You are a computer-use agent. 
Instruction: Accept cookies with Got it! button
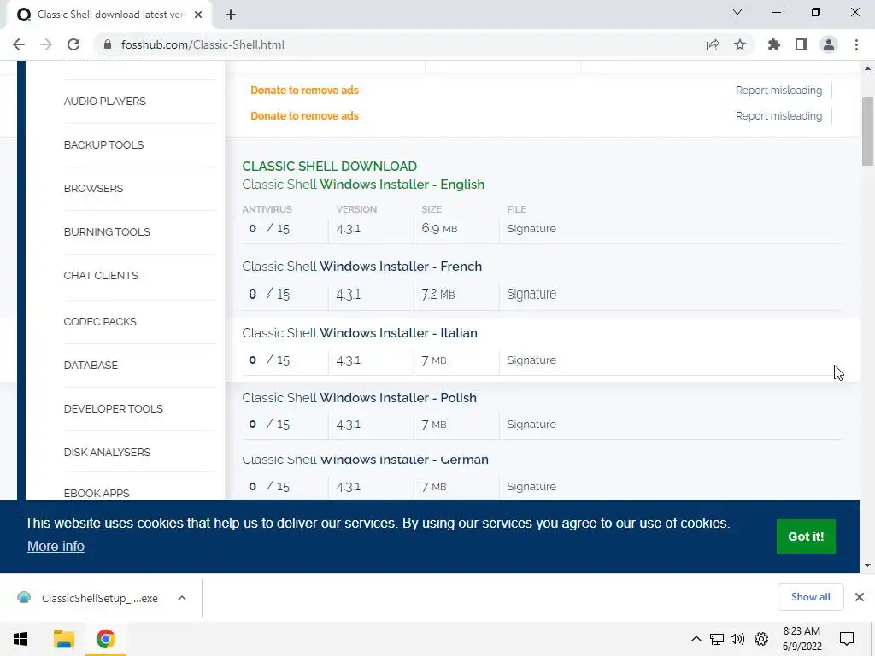point(806,536)
